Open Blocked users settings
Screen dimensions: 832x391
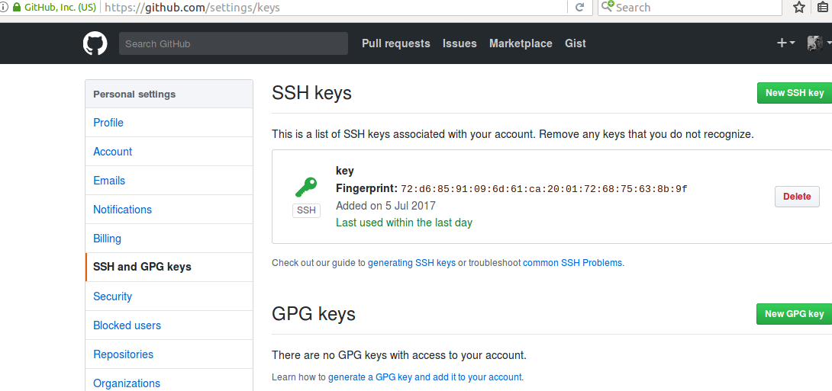click(169, 325)
